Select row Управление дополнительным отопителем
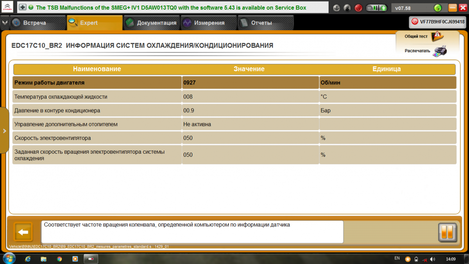 (234, 124)
